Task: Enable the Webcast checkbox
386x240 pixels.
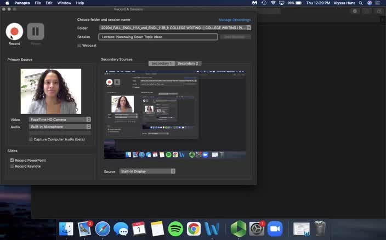Action: 80,45
